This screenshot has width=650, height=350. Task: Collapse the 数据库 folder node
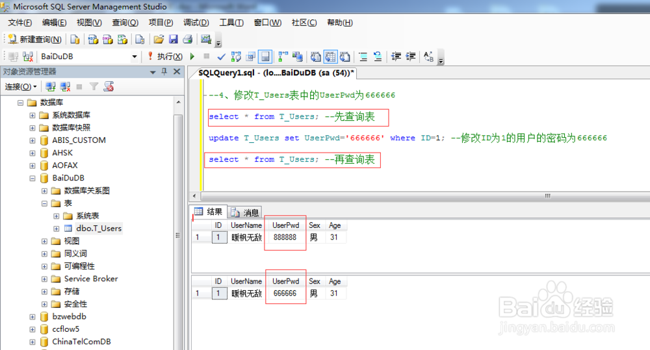coord(20,103)
